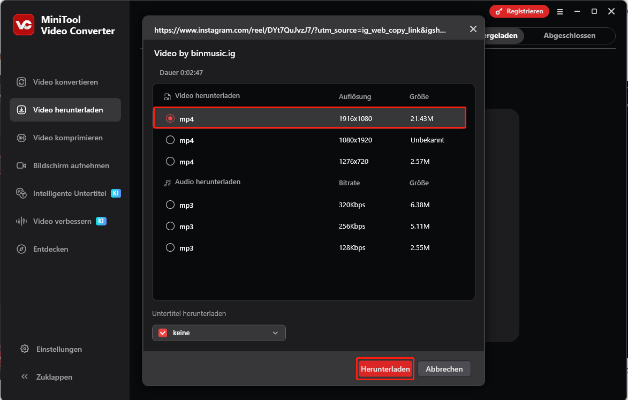
Task: Click the 2.57M size value
Action: point(420,161)
